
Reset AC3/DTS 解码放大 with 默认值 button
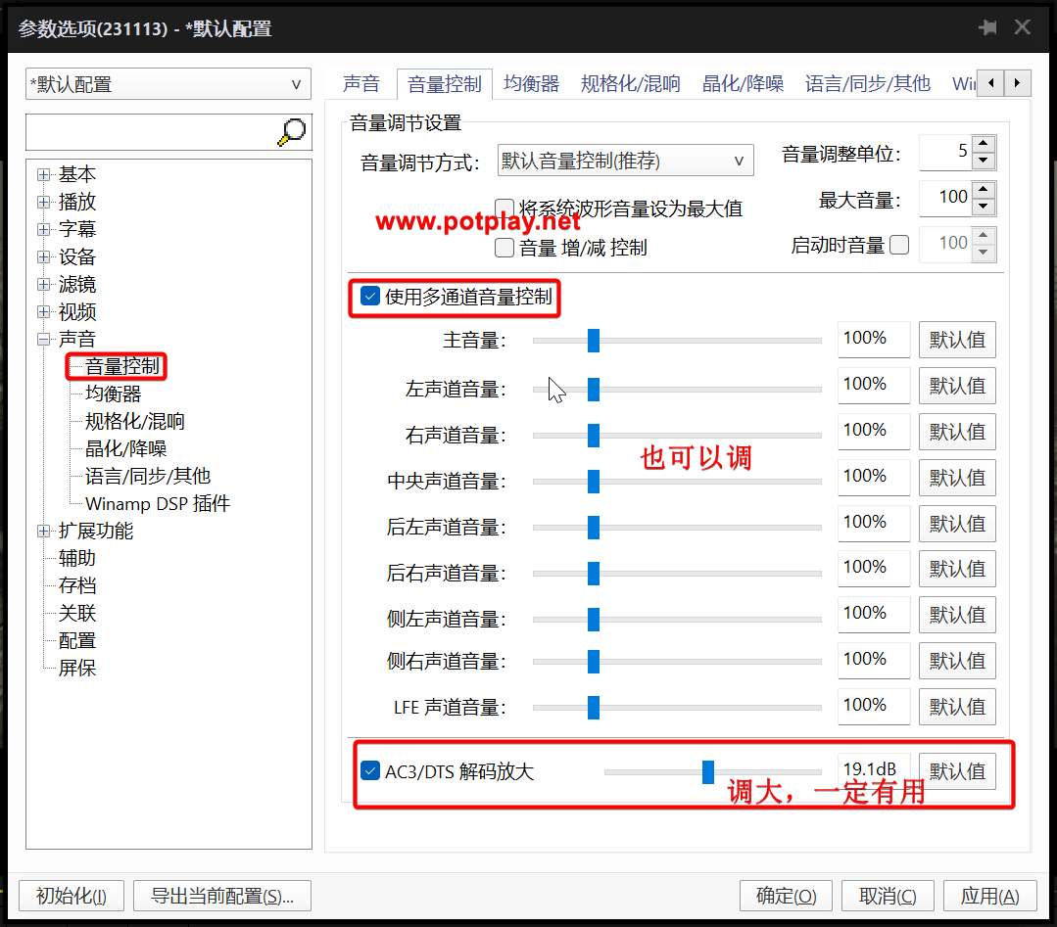(957, 771)
